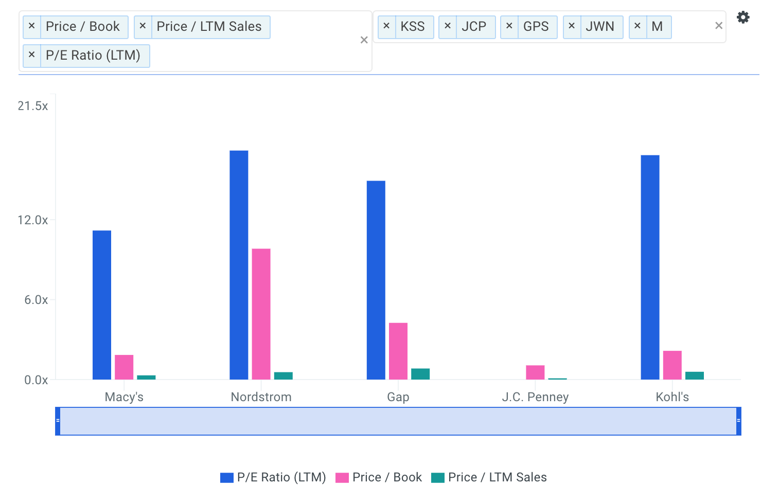Viewport: 779px width, 503px height.
Task: Click the teal Price / LTM Sales swatch
Action: tap(438, 478)
